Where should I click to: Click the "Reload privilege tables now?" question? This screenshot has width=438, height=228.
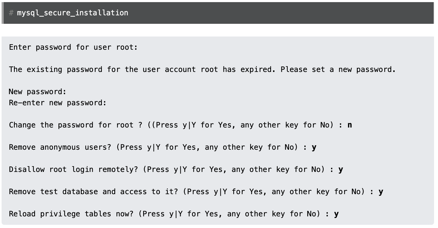click(71, 214)
